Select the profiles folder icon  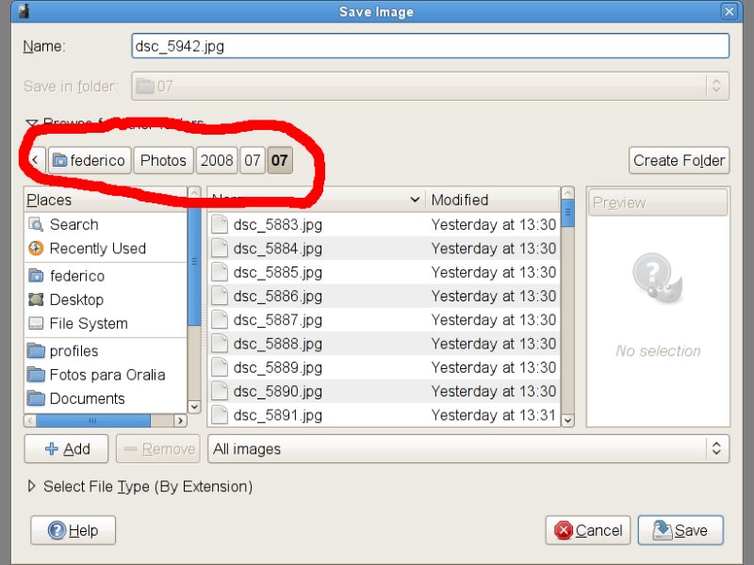click(x=36, y=351)
